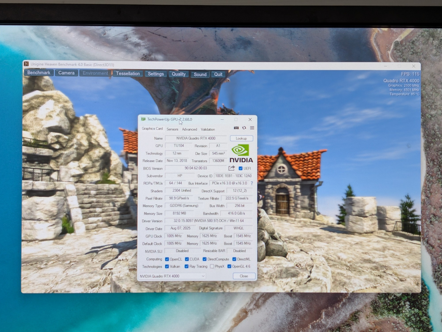
Task: Switch to the Advanced tab
Action: (x=190, y=129)
